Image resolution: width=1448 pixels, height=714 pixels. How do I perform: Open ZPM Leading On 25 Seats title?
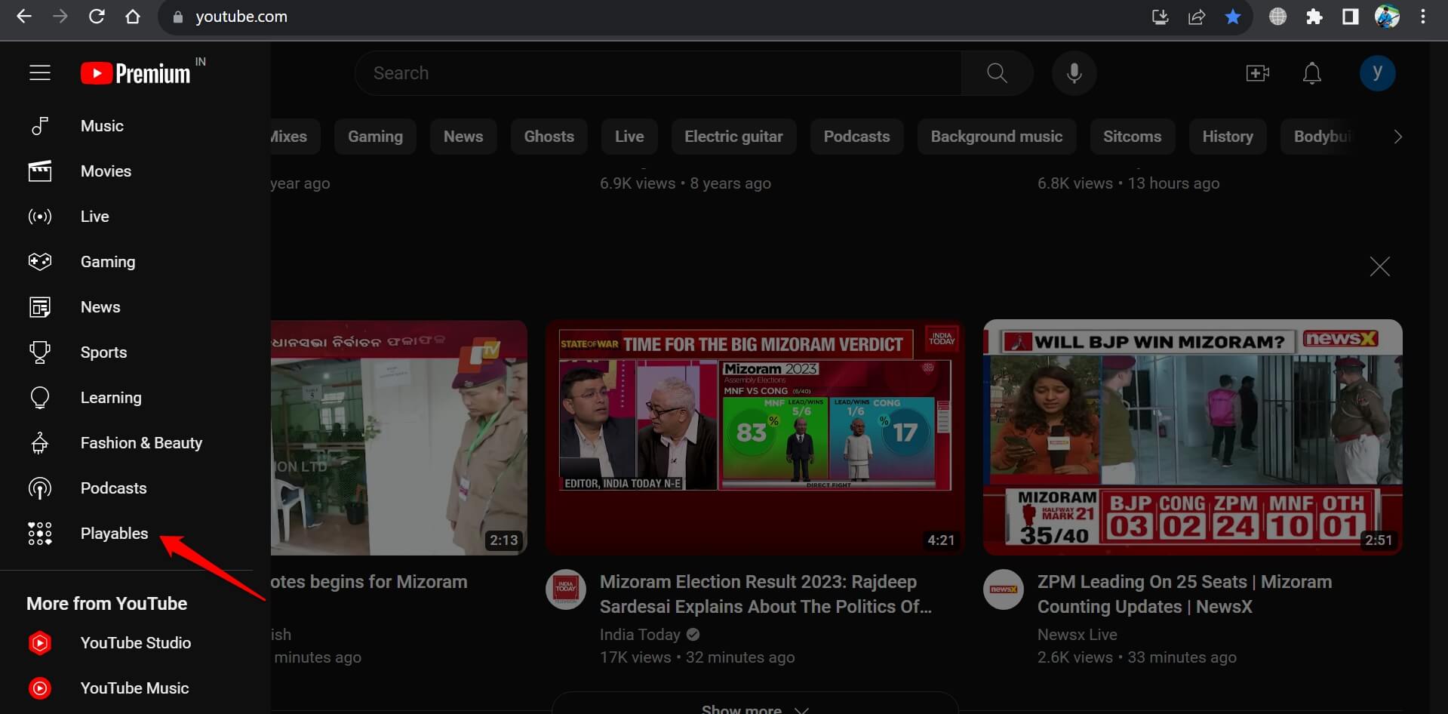pos(1185,594)
